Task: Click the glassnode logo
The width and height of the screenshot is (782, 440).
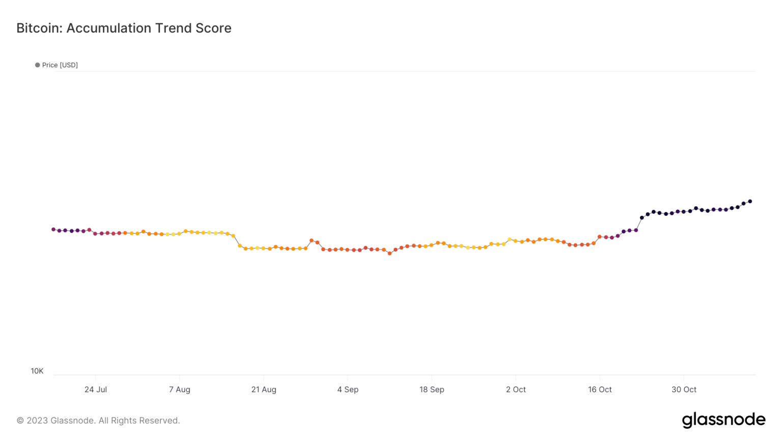Action: [x=723, y=420]
